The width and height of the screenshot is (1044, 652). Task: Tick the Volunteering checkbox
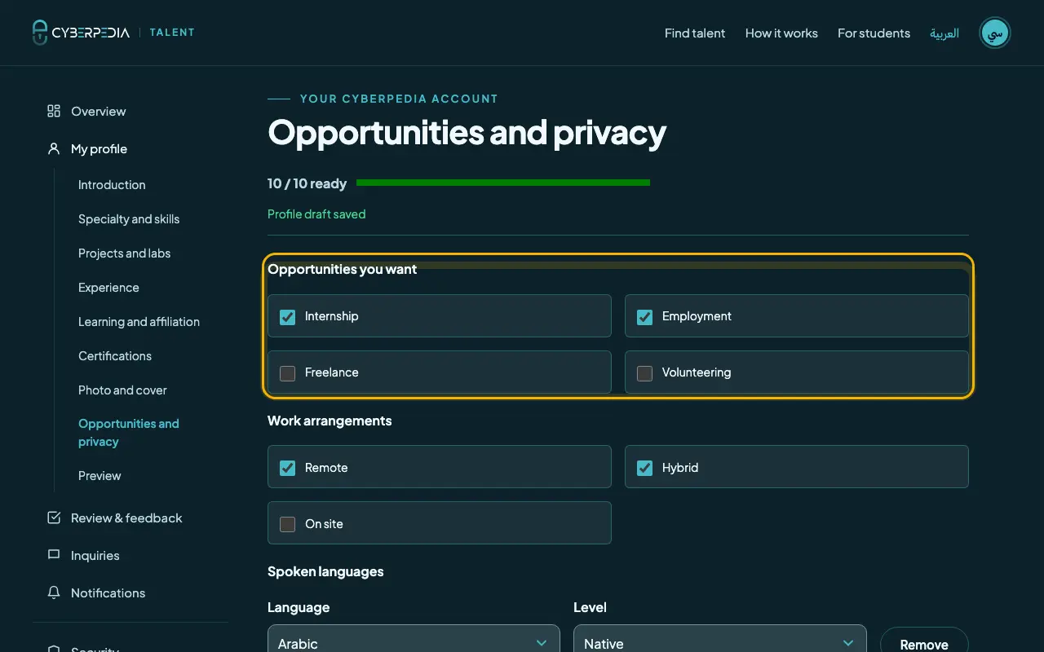tap(644, 372)
